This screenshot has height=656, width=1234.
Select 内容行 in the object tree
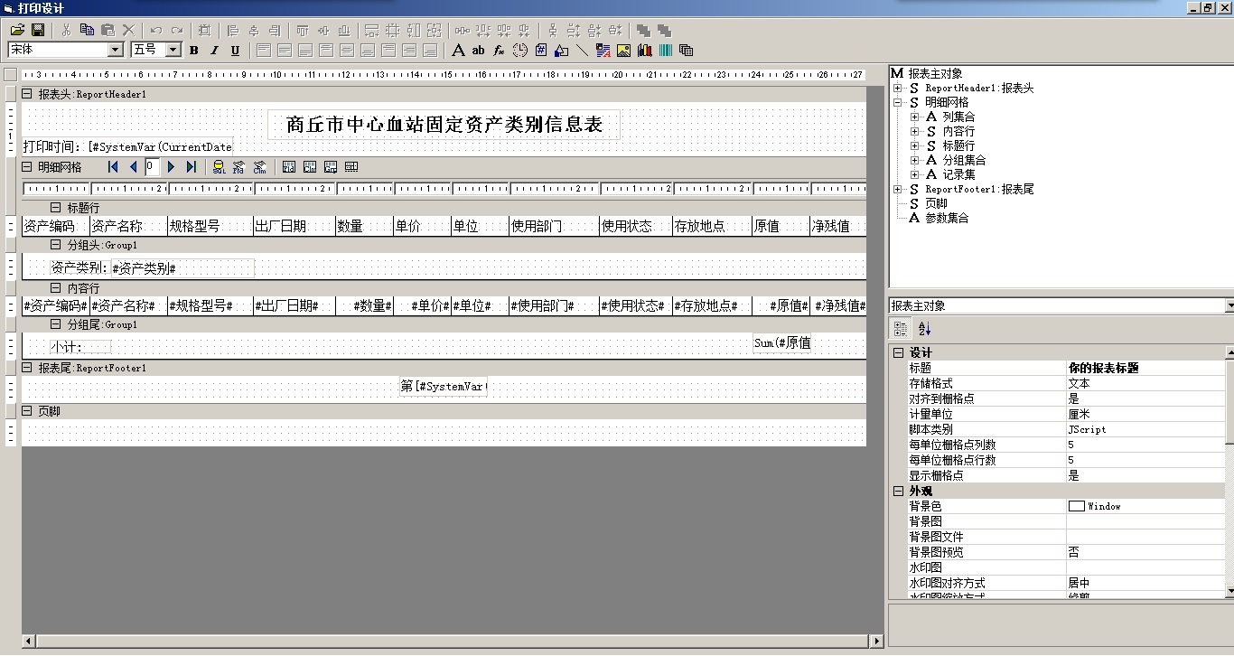pyautogui.click(x=958, y=131)
